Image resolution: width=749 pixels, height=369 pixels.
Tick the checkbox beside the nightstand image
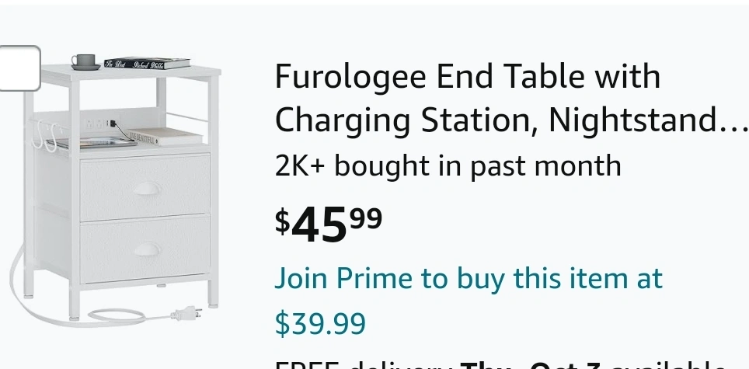19,68
